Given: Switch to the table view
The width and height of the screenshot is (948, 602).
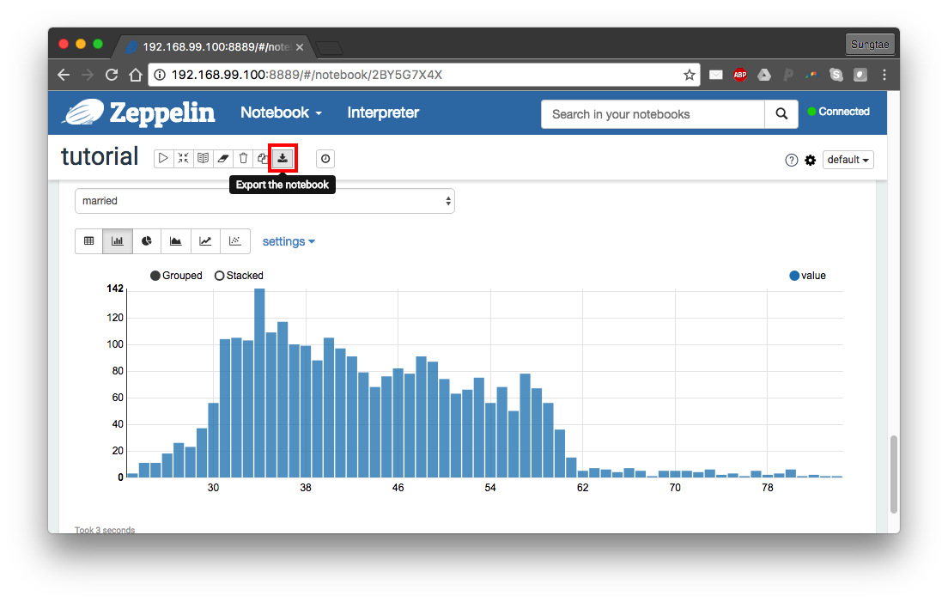Looking at the screenshot, I should (x=88, y=241).
